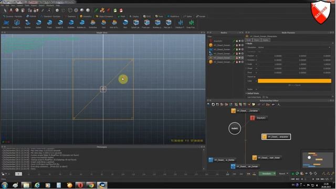Click the Reset button
Screen dimensions: 336x189
coord(282,174)
